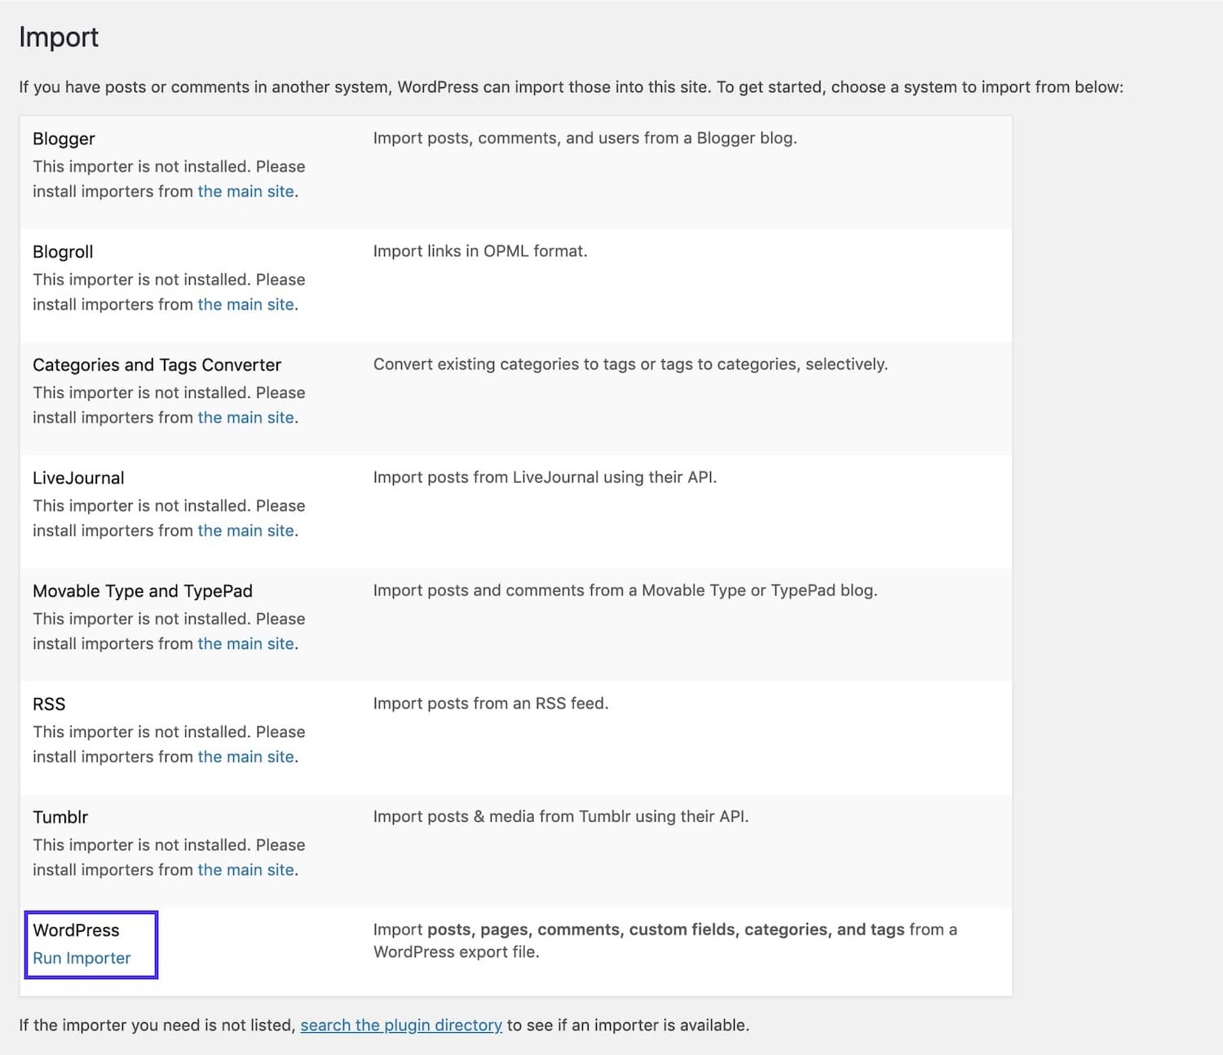The width and height of the screenshot is (1223, 1055).
Task: Click the Movable Type and TypePad heading
Action: (142, 591)
